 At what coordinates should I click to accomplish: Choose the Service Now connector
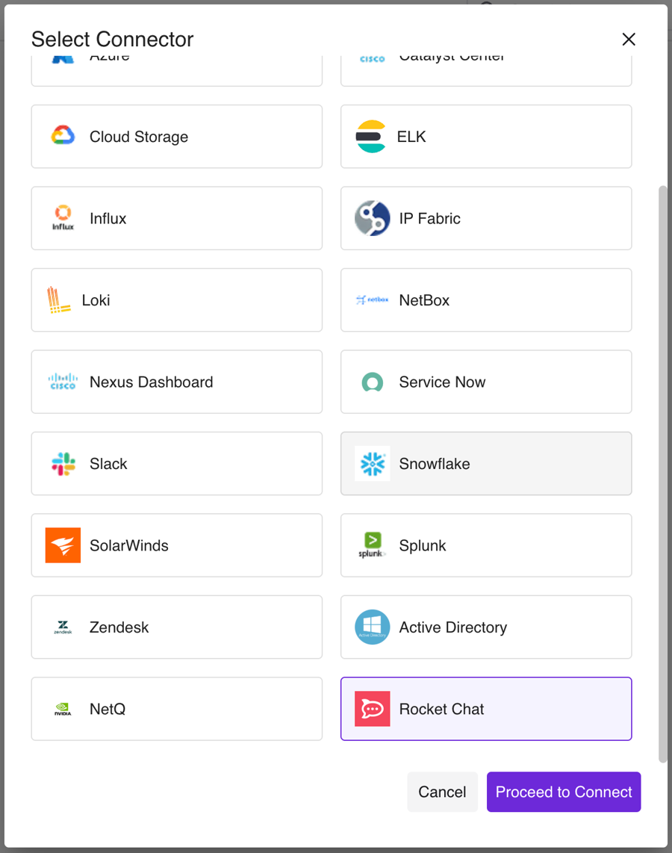[486, 382]
